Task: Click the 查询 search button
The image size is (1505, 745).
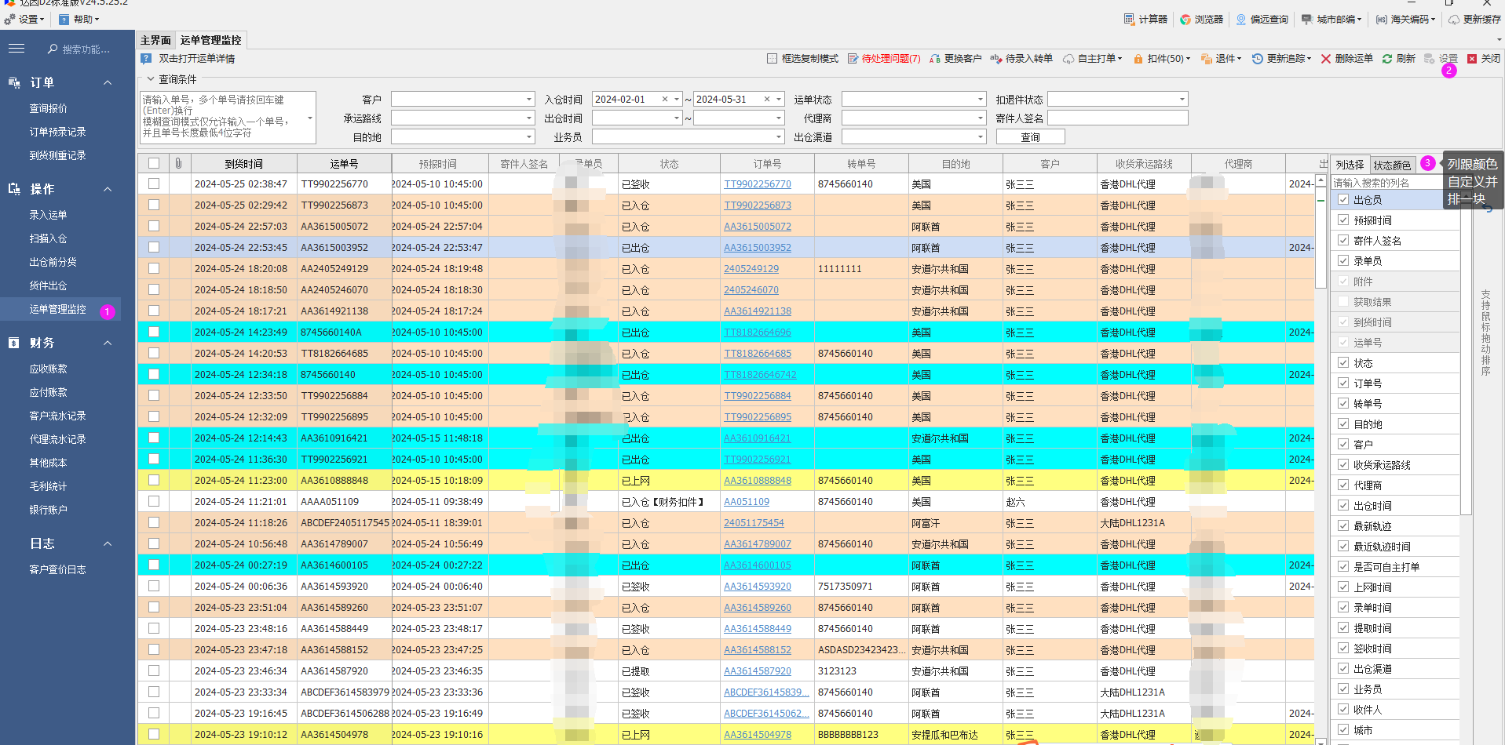Action: (x=1030, y=137)
